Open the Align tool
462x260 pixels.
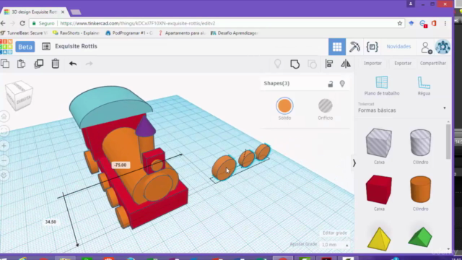pos(329,64)
